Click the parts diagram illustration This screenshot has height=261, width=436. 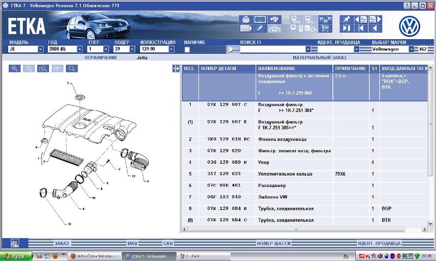(x=93, y=153)
